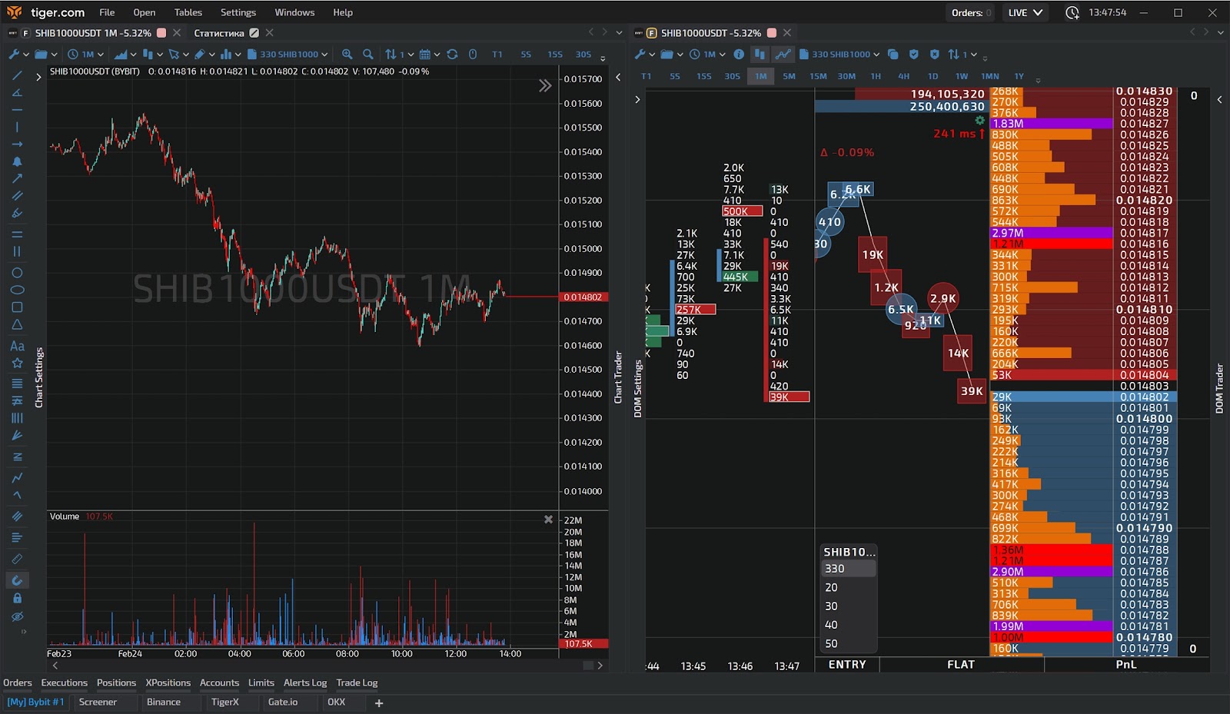
Task: Open LIVE mode dropdown
Action: click(x=1026, y=12)
